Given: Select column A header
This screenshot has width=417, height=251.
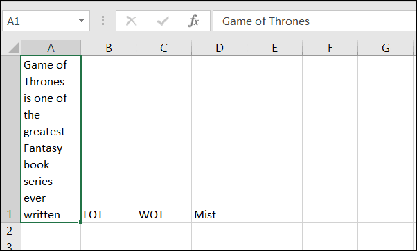Looking at the screenshot, I should (51, 48).
